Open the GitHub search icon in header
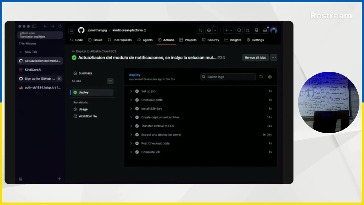This screenshot has width=364, height=205. 200,30
